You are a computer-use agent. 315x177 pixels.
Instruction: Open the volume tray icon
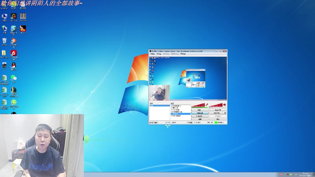[x=296, y=175]
